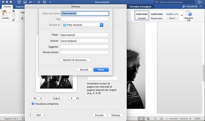205x121 pixels.
Task: Go to first preview page
Action: [35, 98]
